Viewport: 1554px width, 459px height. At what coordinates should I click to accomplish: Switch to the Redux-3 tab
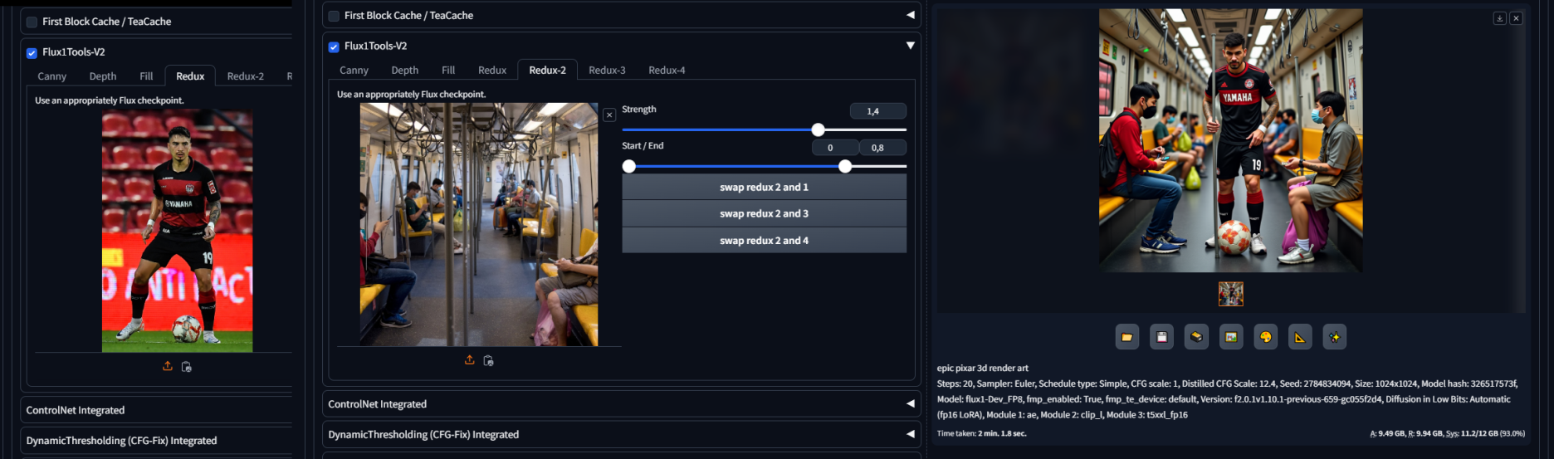(607, 71)
